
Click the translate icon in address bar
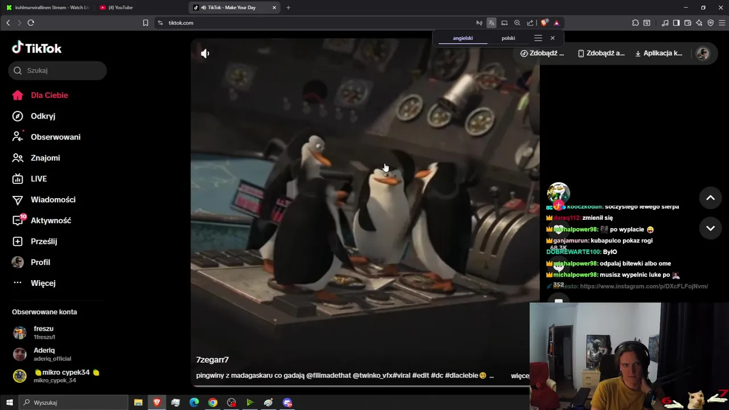[x=492, y=23]
